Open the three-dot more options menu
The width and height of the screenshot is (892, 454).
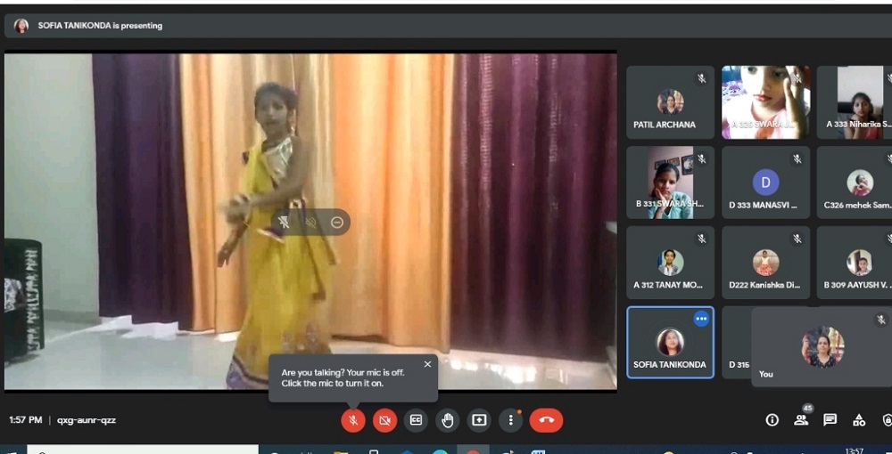coord(510,420)
